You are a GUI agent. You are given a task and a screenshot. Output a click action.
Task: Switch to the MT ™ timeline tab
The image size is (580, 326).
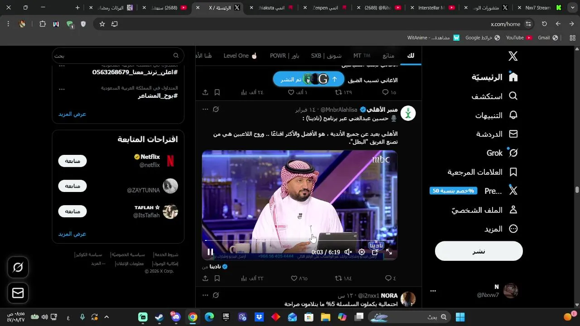coord(362,56)
